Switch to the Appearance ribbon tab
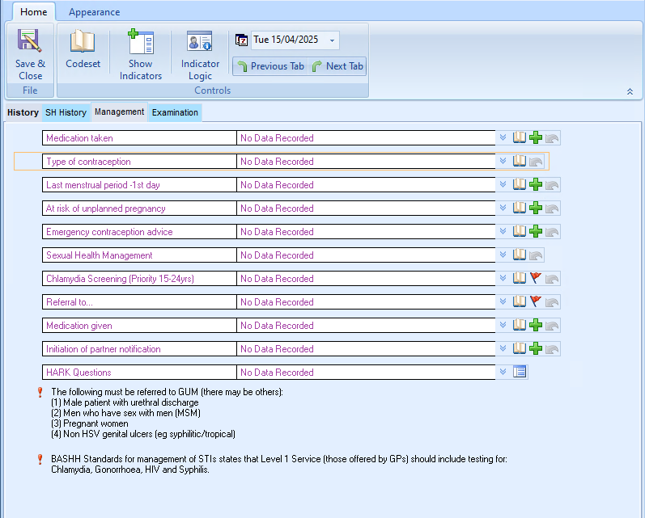This screenshot has height=518, width=645. tap(94, 12)
